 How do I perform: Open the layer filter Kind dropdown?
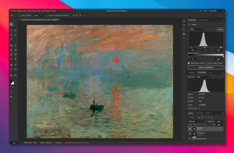pyautogui.click(x=192, y=117)
